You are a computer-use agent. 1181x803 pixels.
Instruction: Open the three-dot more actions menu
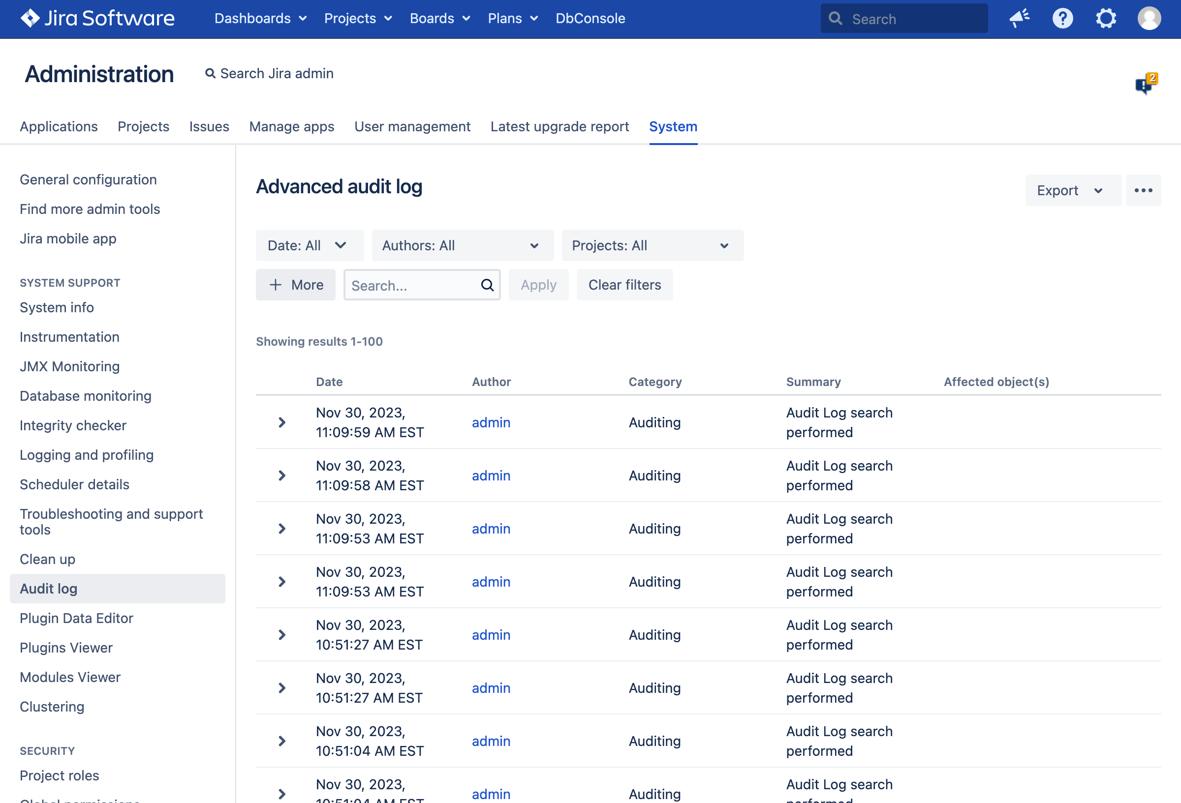[x=1143, y=190]
